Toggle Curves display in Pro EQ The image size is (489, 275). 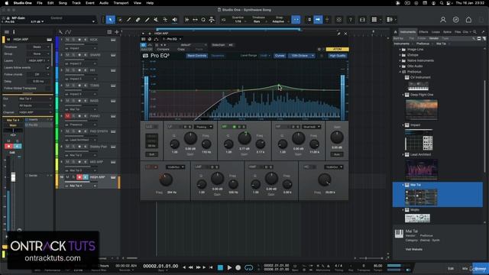click(x=280, y=56)
